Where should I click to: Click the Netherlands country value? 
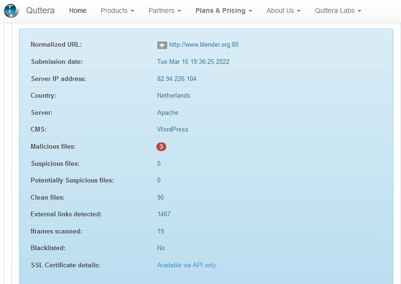173,96
